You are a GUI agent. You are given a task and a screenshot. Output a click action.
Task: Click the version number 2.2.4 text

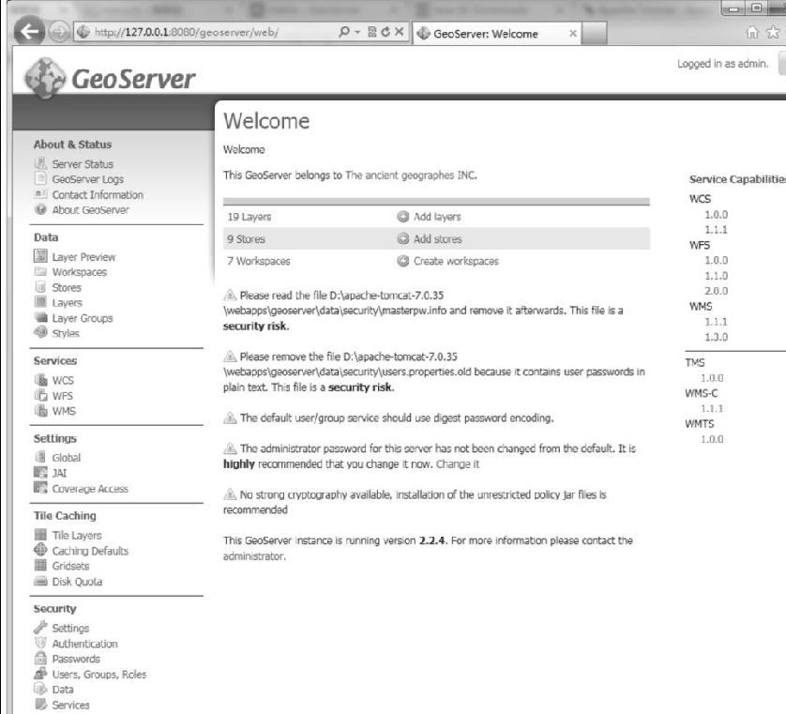coord(432,540)
